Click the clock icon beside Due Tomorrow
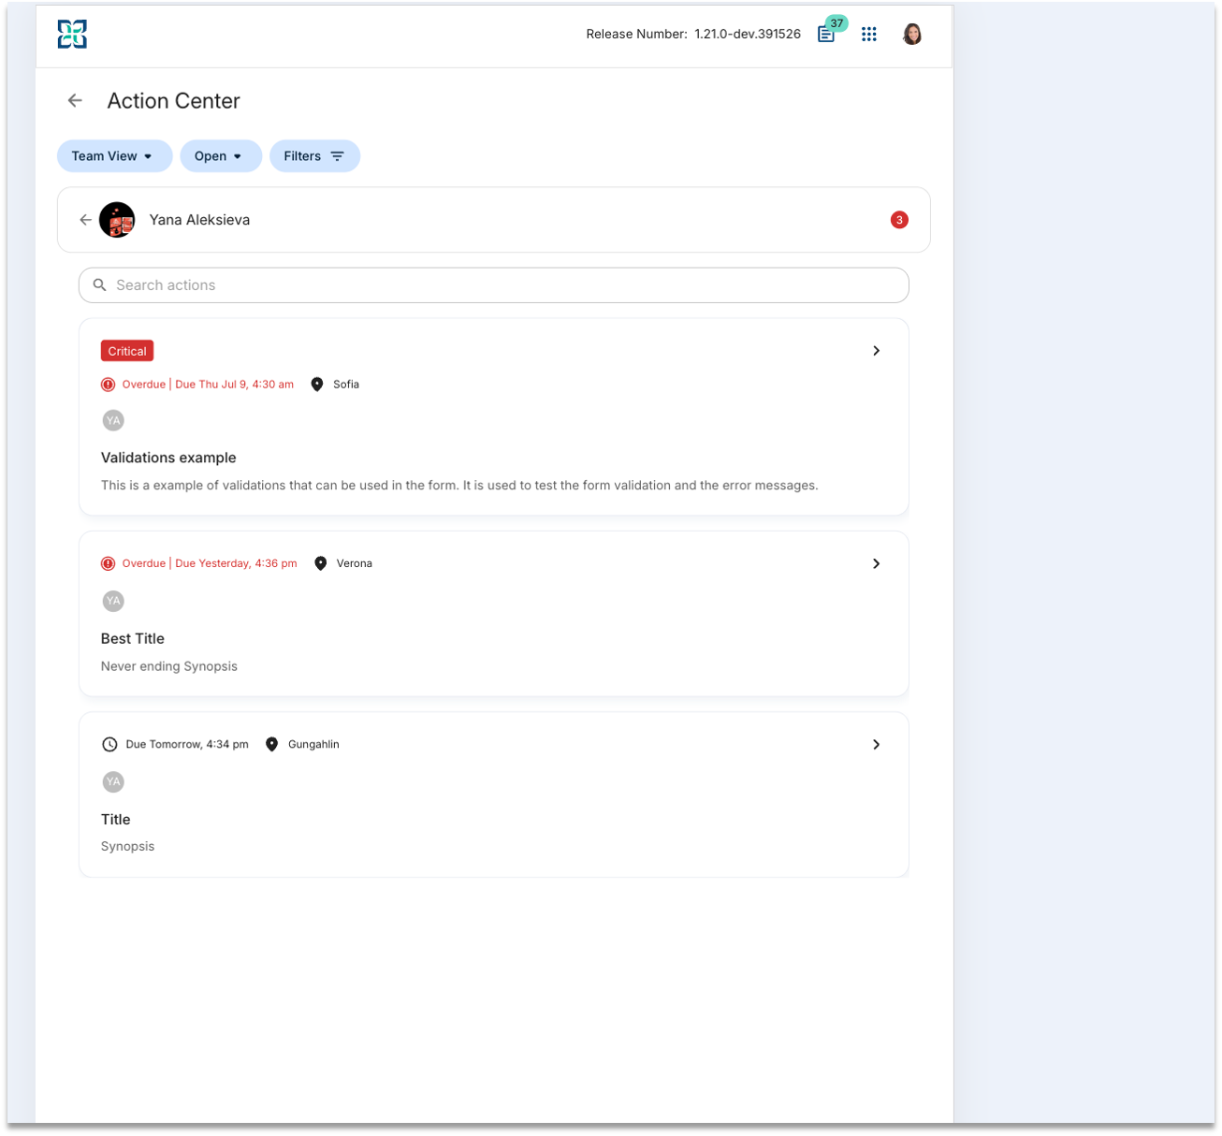The height and width of the screenshot is (1136, 1222). 109,745
